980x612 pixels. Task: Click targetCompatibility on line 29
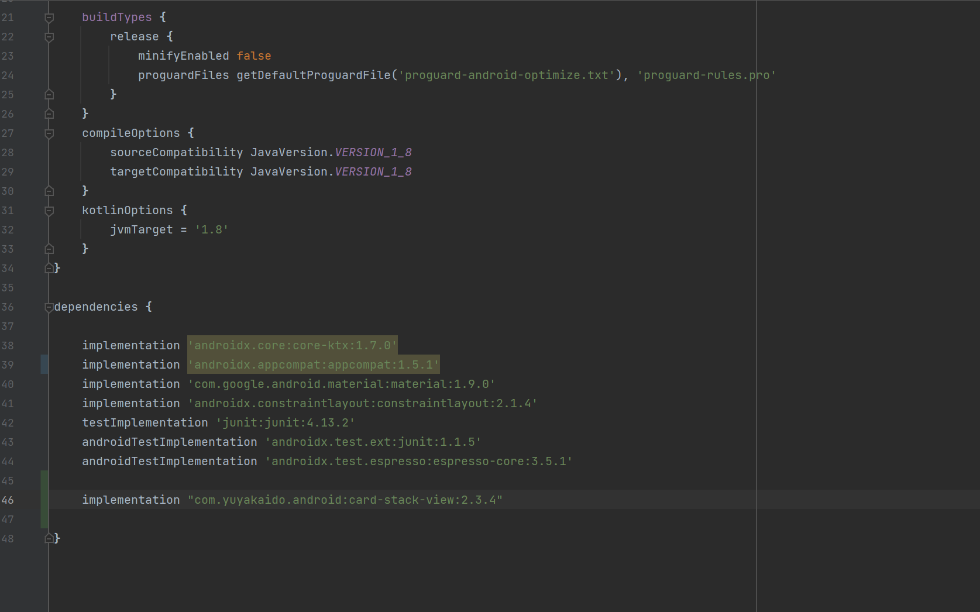[177, 171]
